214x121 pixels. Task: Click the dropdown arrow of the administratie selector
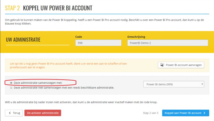coord(202,84)
